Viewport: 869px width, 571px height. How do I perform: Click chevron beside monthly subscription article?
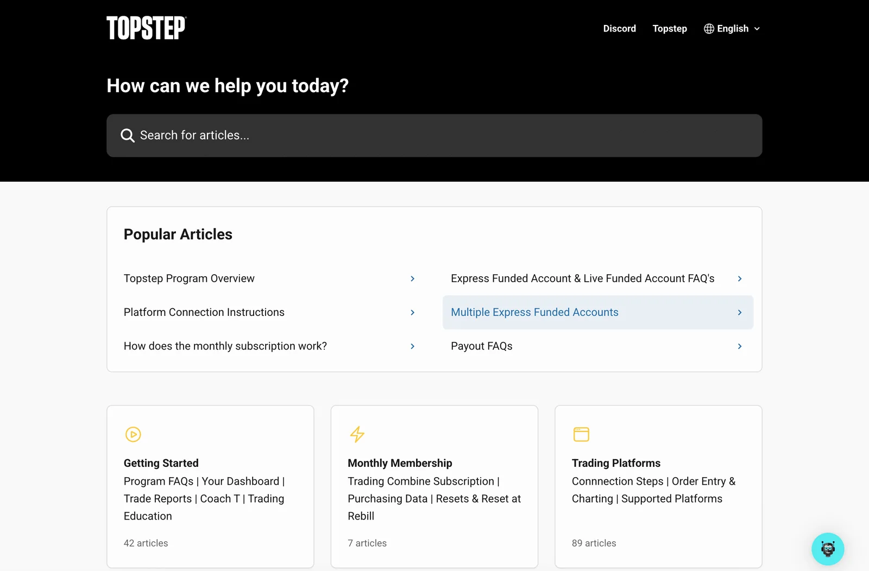coord(413,346)
